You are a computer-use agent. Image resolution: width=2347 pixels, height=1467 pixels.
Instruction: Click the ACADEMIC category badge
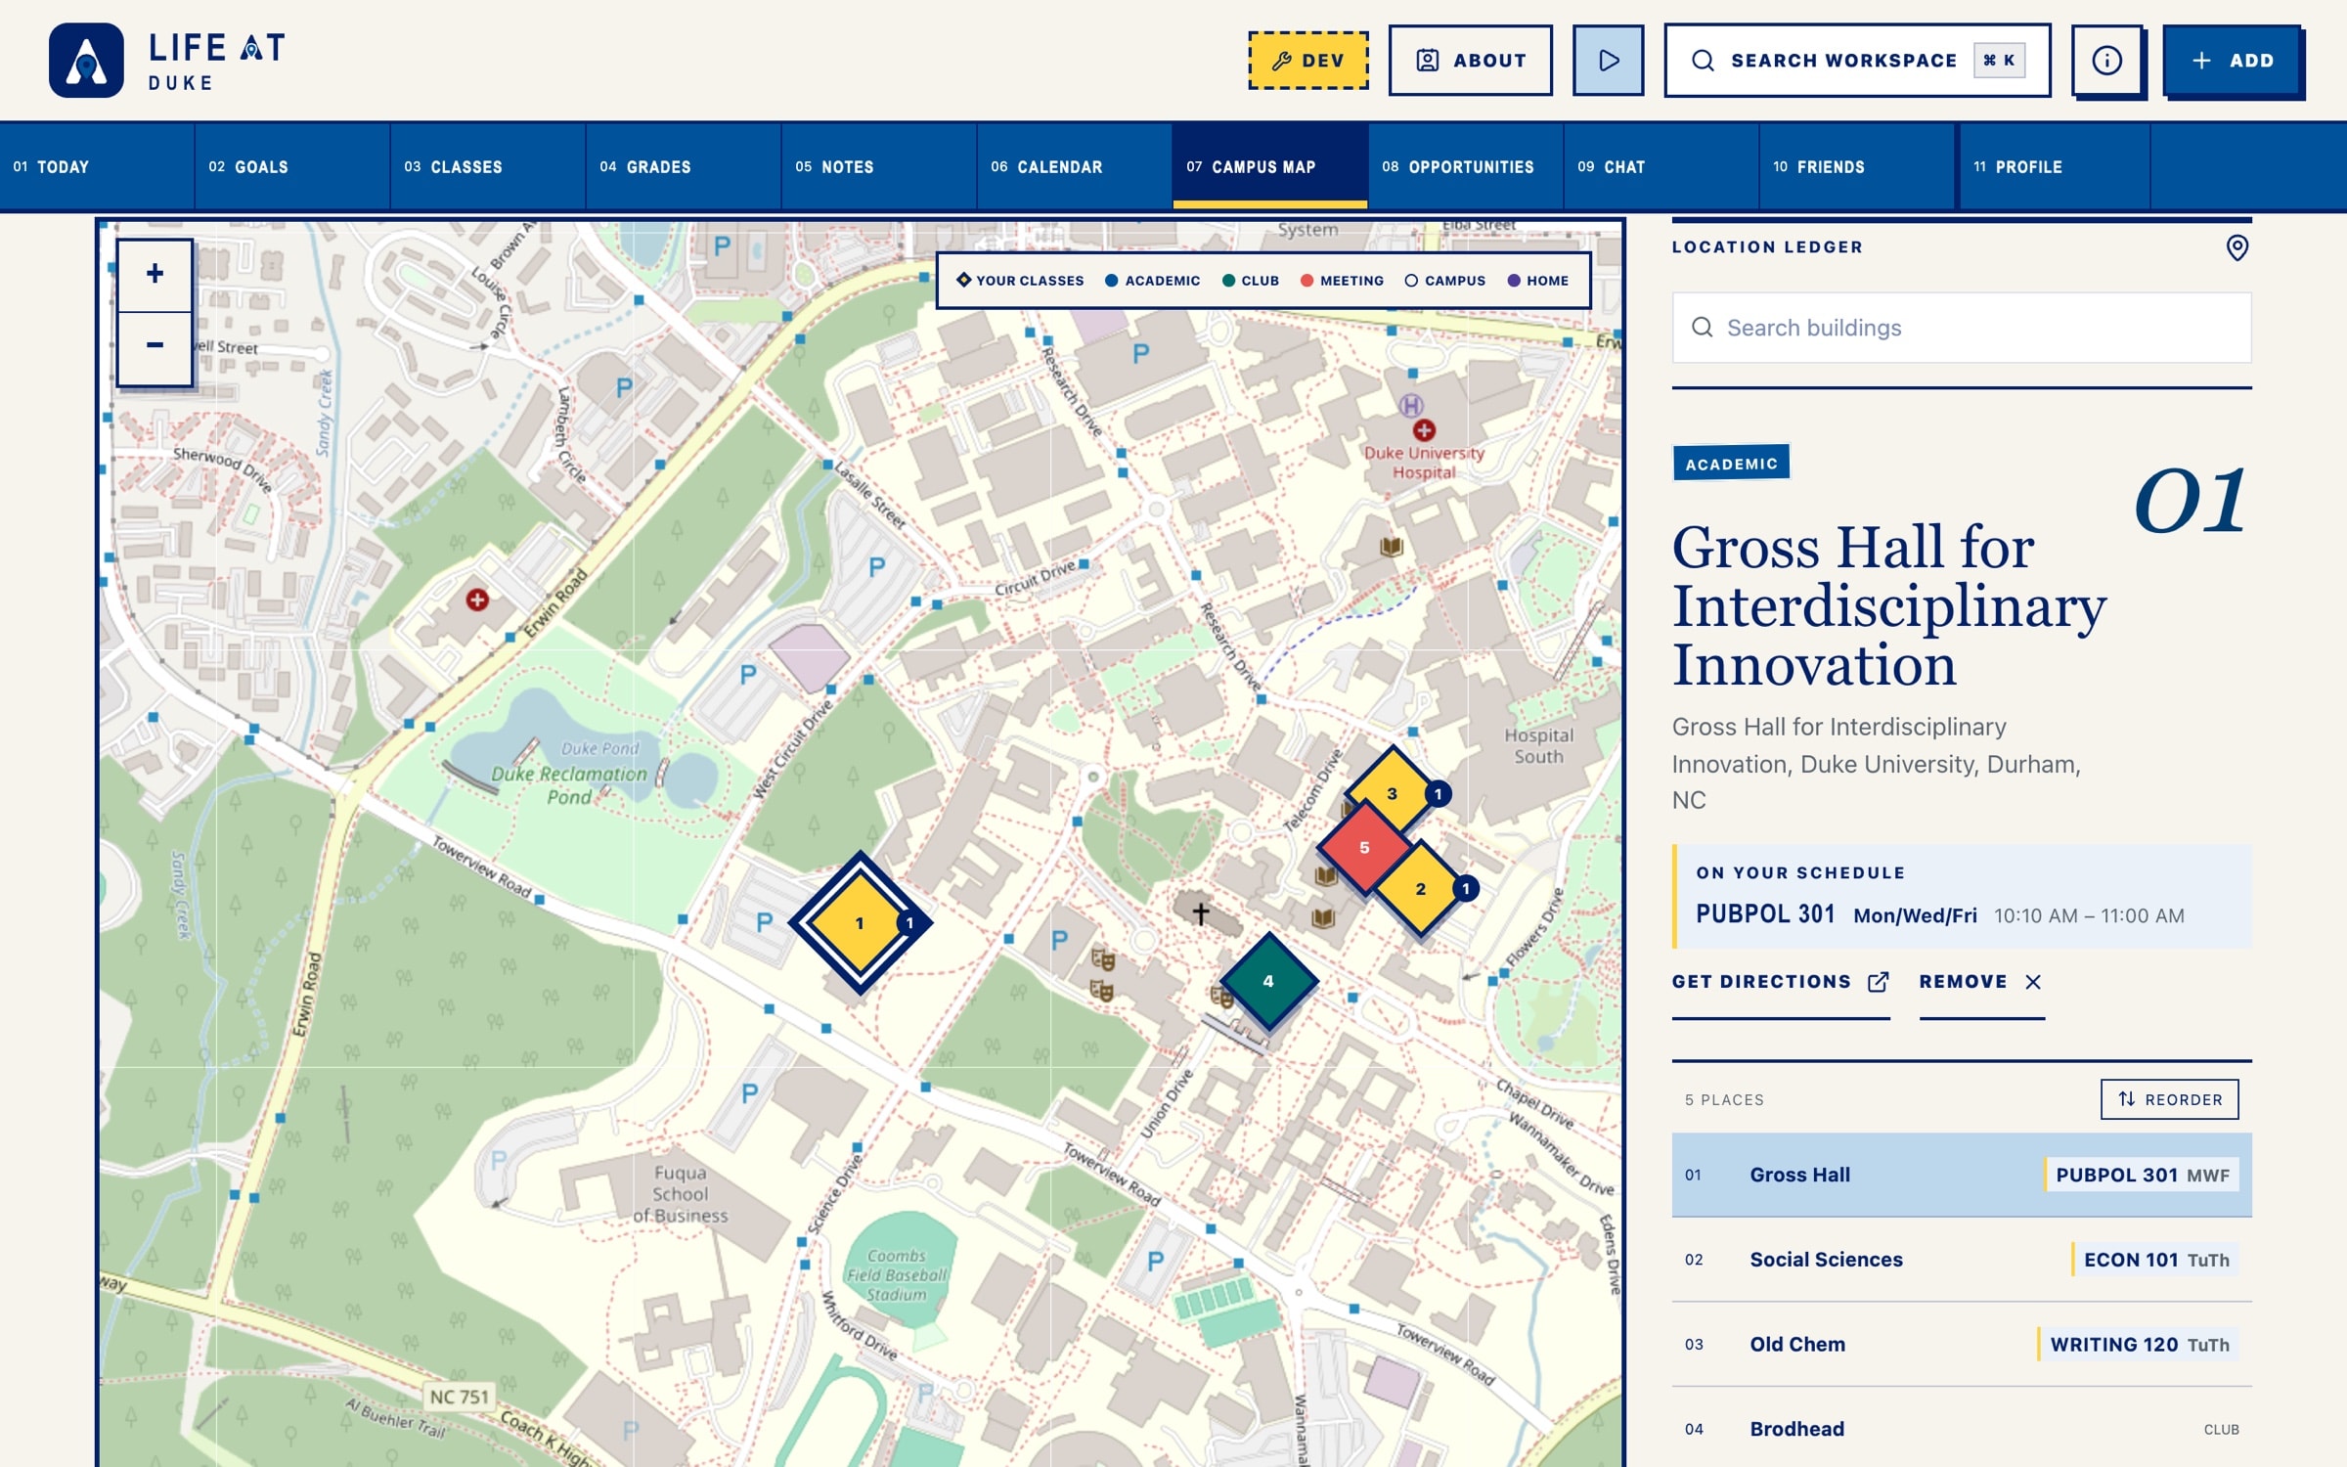[x=1731, y=464]
